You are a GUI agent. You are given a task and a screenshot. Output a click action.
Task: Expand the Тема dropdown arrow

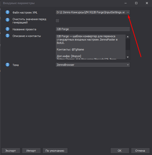point(128,65)
